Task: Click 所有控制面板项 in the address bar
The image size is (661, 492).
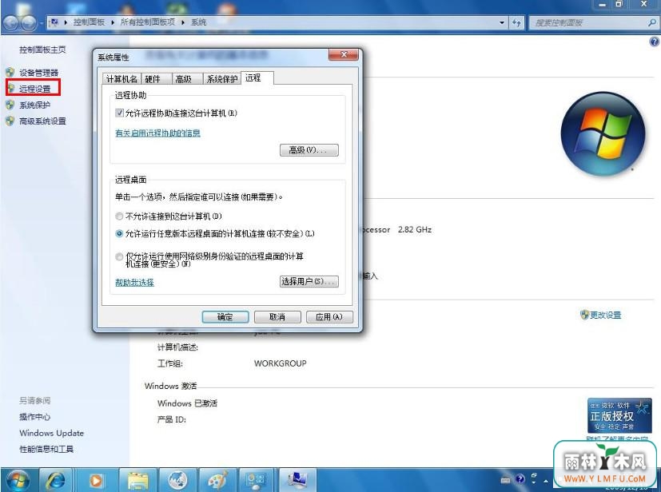Action: pyautogui.click(x=148, y=22)
